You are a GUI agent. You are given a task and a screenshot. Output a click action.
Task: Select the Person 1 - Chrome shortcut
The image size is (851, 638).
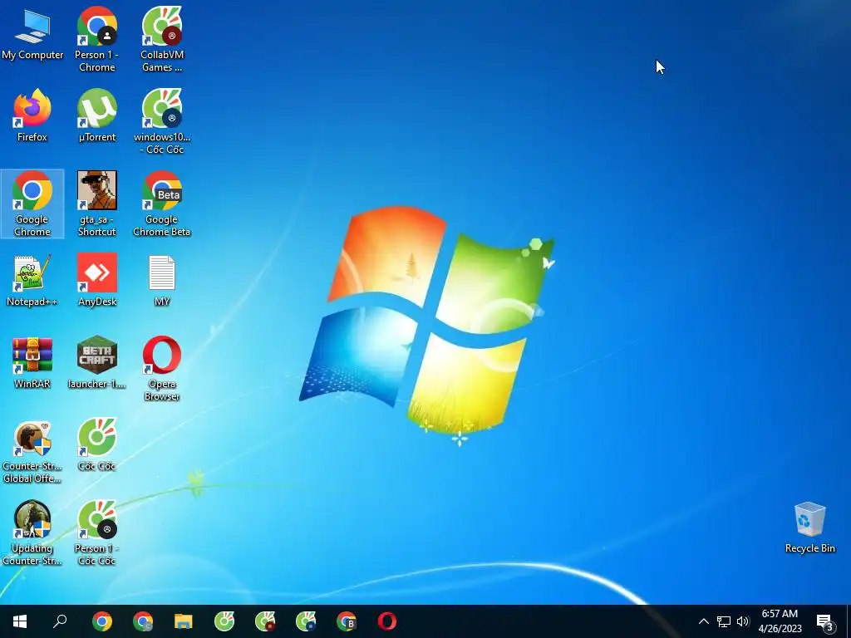(x=96, y=40)
